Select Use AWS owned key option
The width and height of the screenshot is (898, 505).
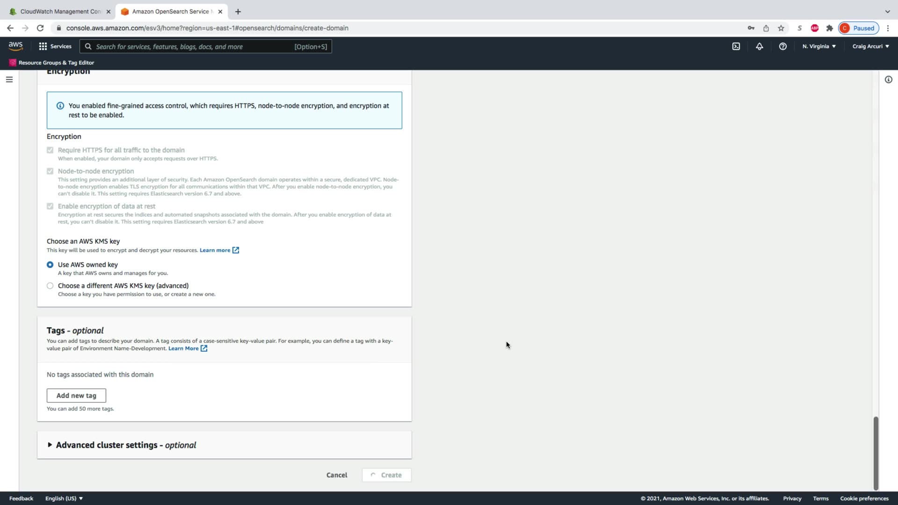point(50,265)
